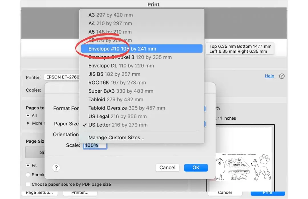308x199 pixels.
Task: Enable Choose paper source by PDF page size
Action: 28,184
